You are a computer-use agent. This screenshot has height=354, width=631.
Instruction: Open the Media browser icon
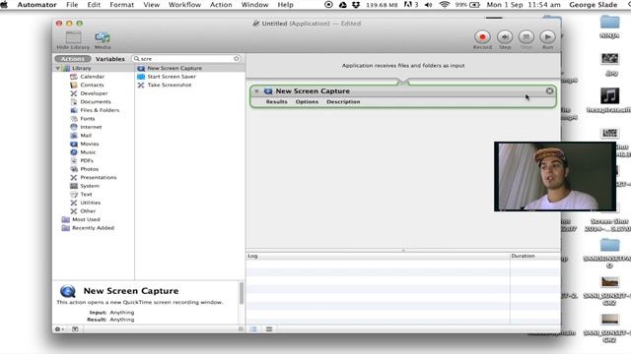pyautogui.click(x=103, y=37)
